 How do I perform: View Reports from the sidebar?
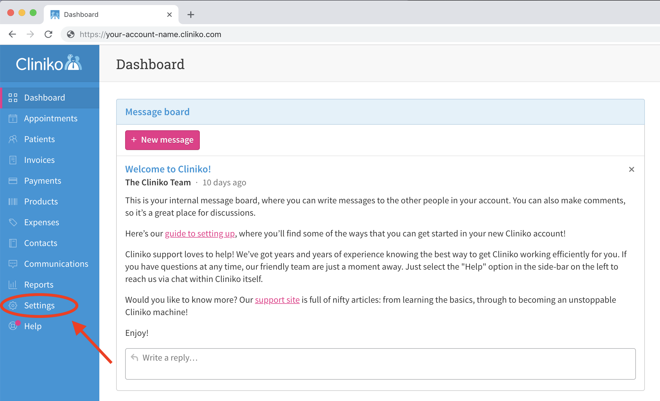point(50,285)
